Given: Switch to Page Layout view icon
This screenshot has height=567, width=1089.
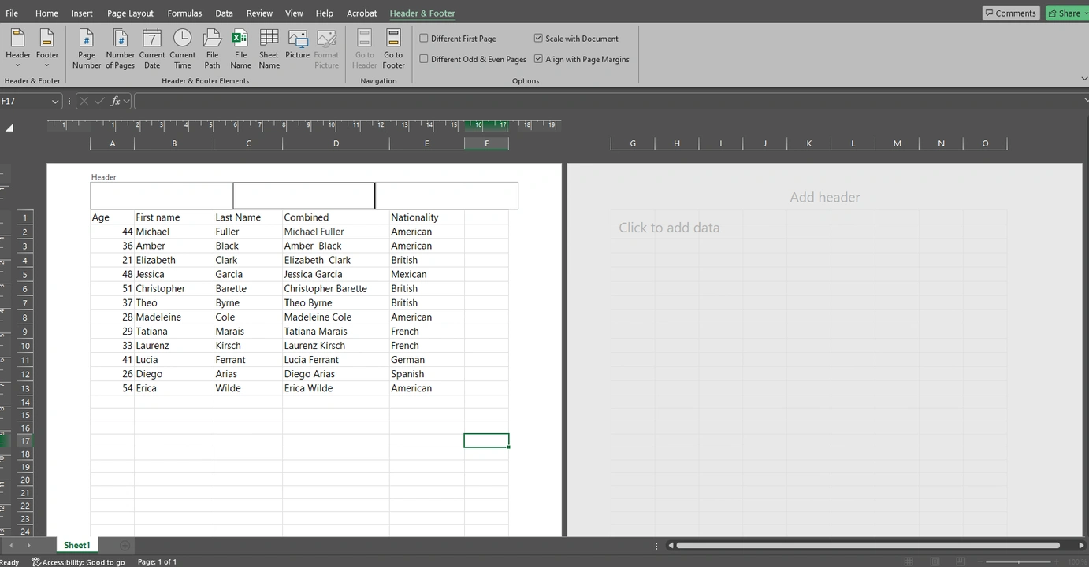Looking at the screenshot, I should pyautogui.click(x=935, y=561).
